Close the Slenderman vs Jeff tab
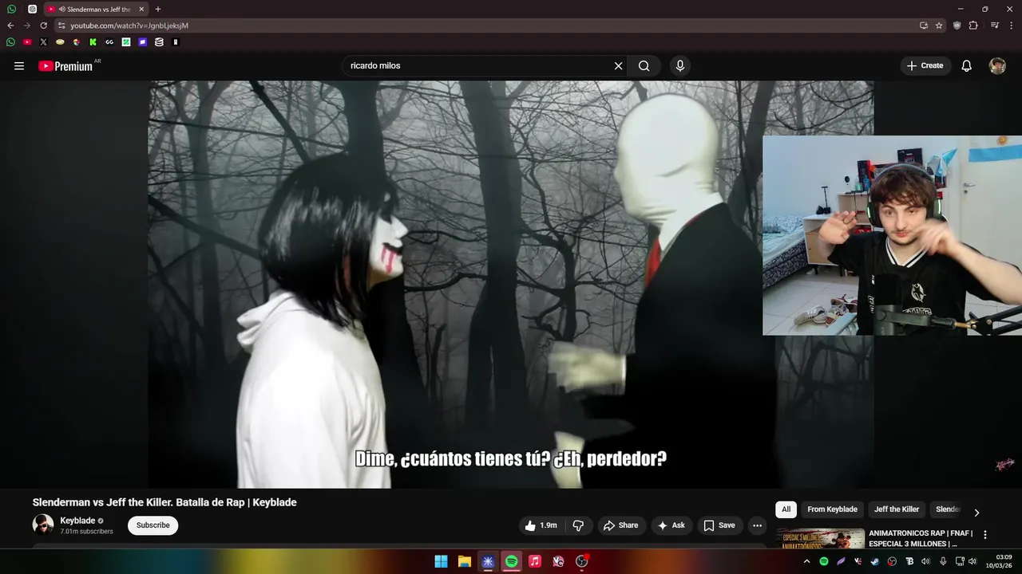1022x574 pixels. pos(141,10)
